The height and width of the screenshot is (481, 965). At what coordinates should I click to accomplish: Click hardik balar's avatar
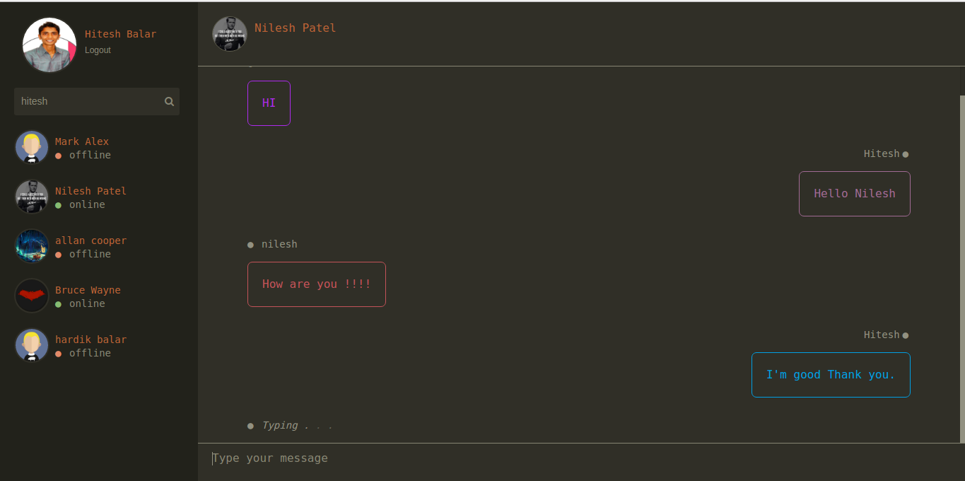[x=32, y=345]
